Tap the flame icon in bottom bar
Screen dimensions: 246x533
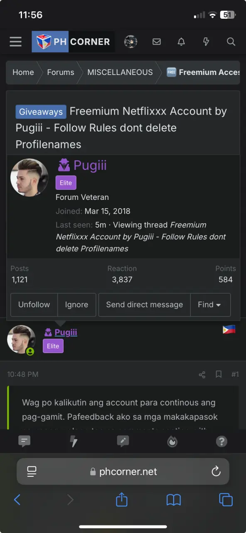coord(172,441)
